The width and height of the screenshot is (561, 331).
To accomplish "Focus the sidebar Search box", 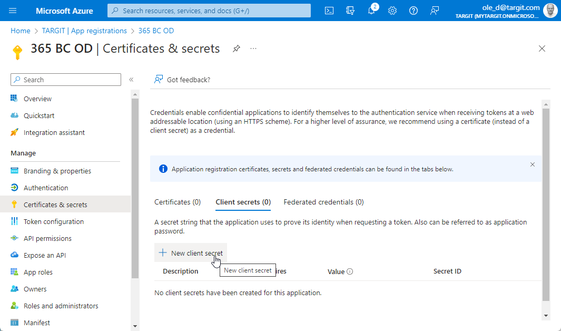I will (66, 80).
